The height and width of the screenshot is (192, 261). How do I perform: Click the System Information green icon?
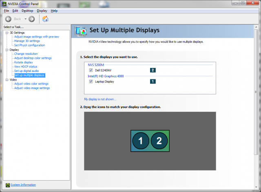pyautogui.click(x=8, y=185)
